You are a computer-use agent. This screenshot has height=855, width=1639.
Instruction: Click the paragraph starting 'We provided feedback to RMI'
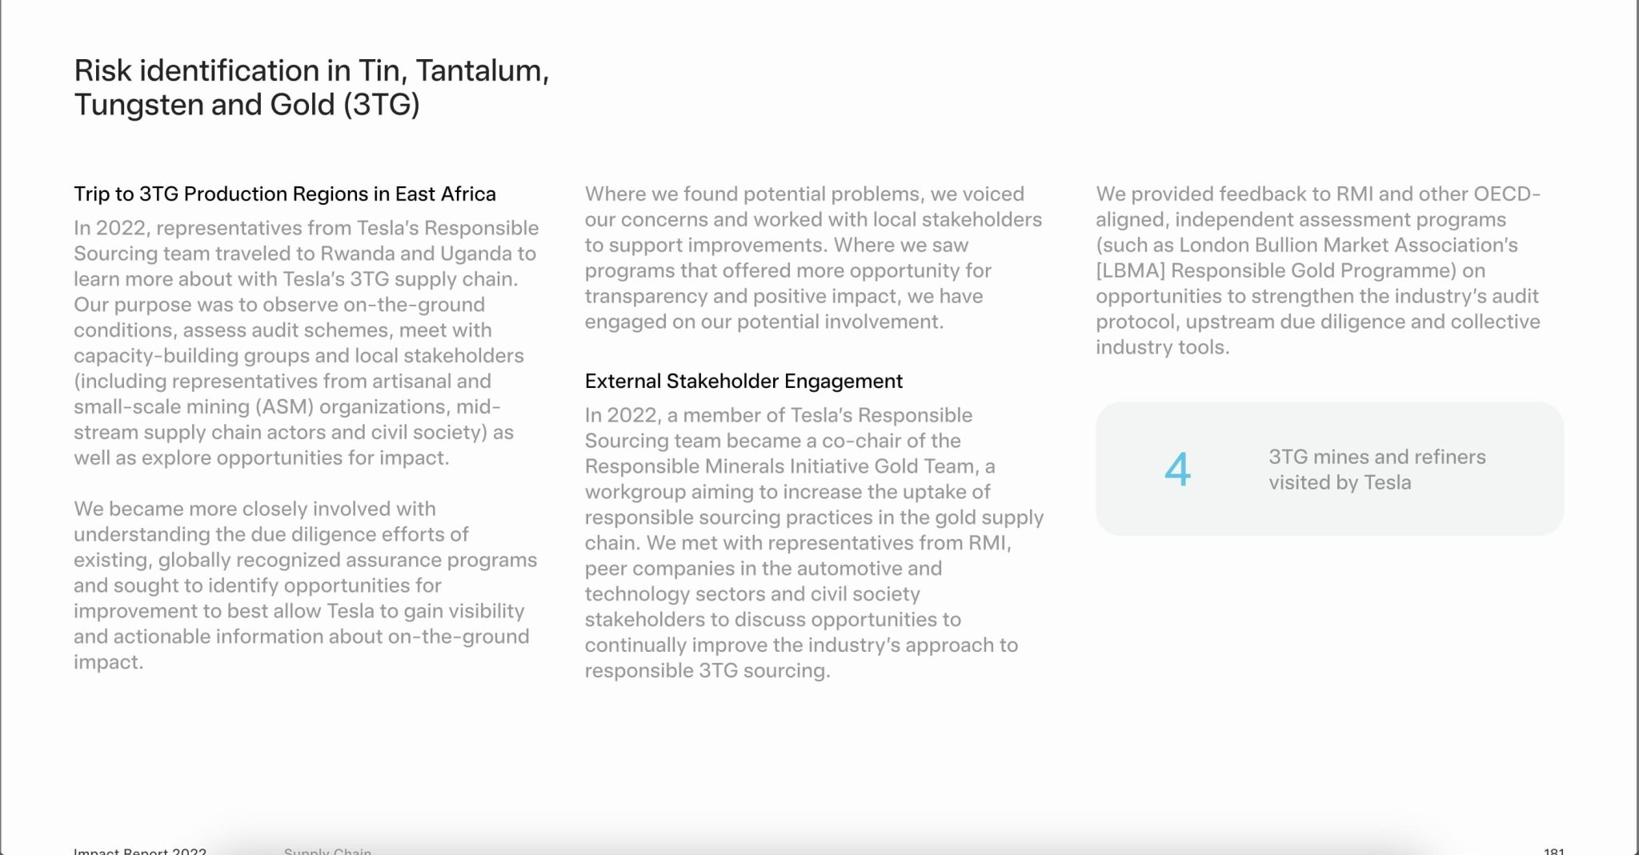[1318, 270]
